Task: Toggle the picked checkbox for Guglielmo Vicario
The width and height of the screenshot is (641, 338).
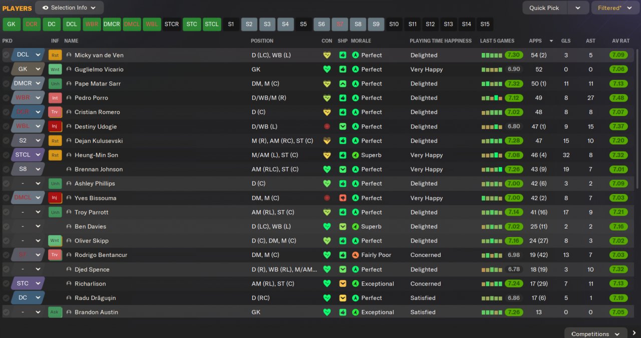Action: tap(6, 69)
